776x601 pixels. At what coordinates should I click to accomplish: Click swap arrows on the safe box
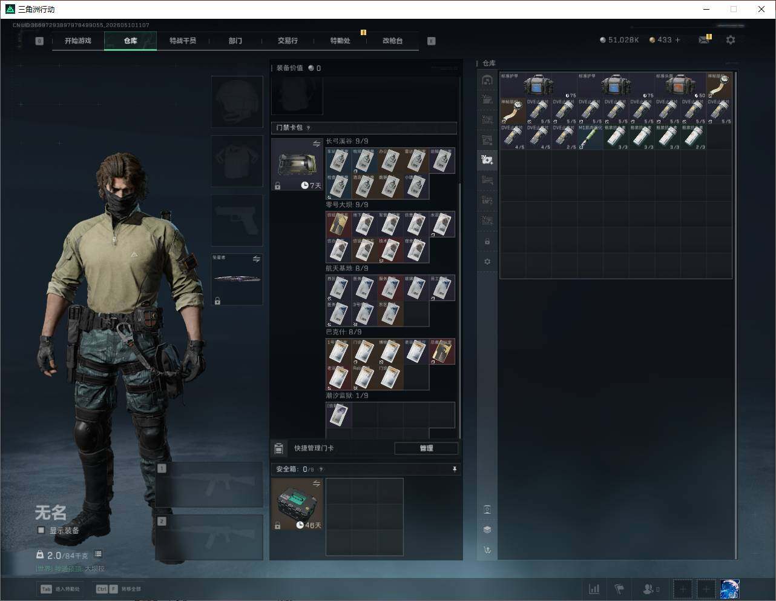tap(317, 483)
